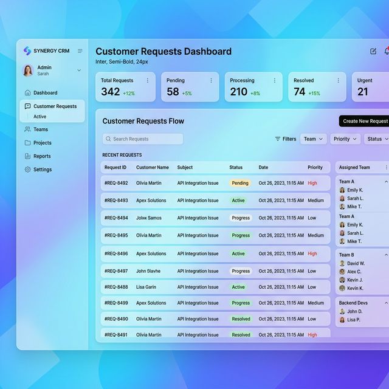Click the Settings gear icon

click(27, 170)
